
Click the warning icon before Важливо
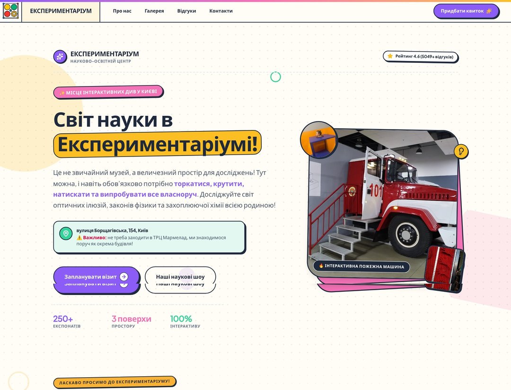[x=79, y=238]
